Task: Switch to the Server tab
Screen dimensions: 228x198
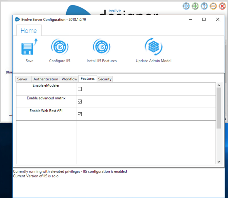Action: 22,79
